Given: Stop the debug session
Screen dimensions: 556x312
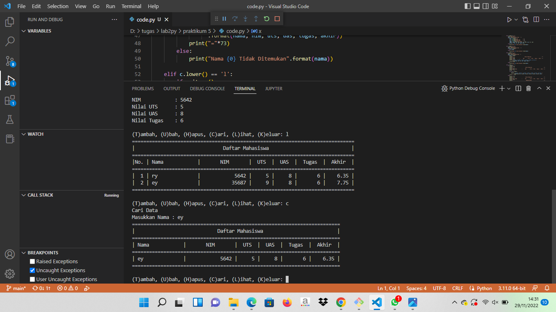Looking at the screenshot, I should (x=277, y=19).
